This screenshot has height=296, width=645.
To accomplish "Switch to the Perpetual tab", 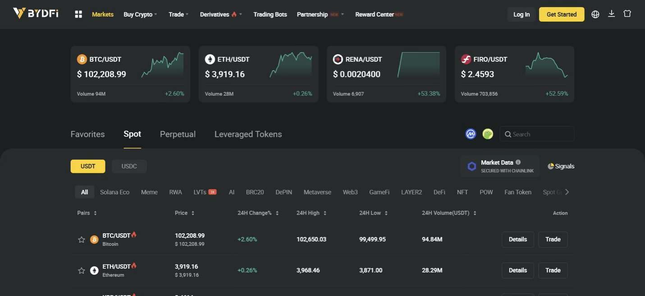I will [x=178, y=134].
